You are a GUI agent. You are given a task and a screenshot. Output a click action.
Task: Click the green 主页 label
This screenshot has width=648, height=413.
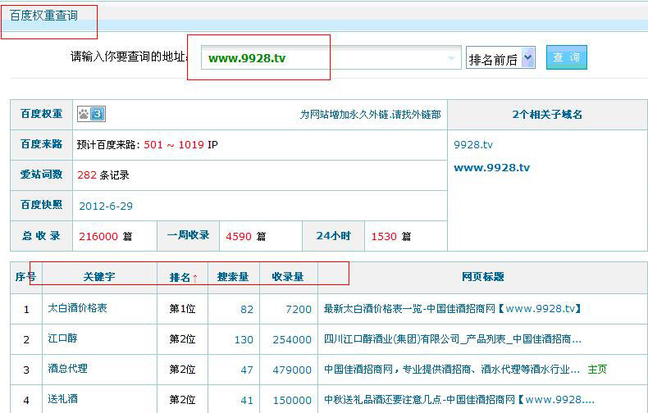[x=597, y=370]
